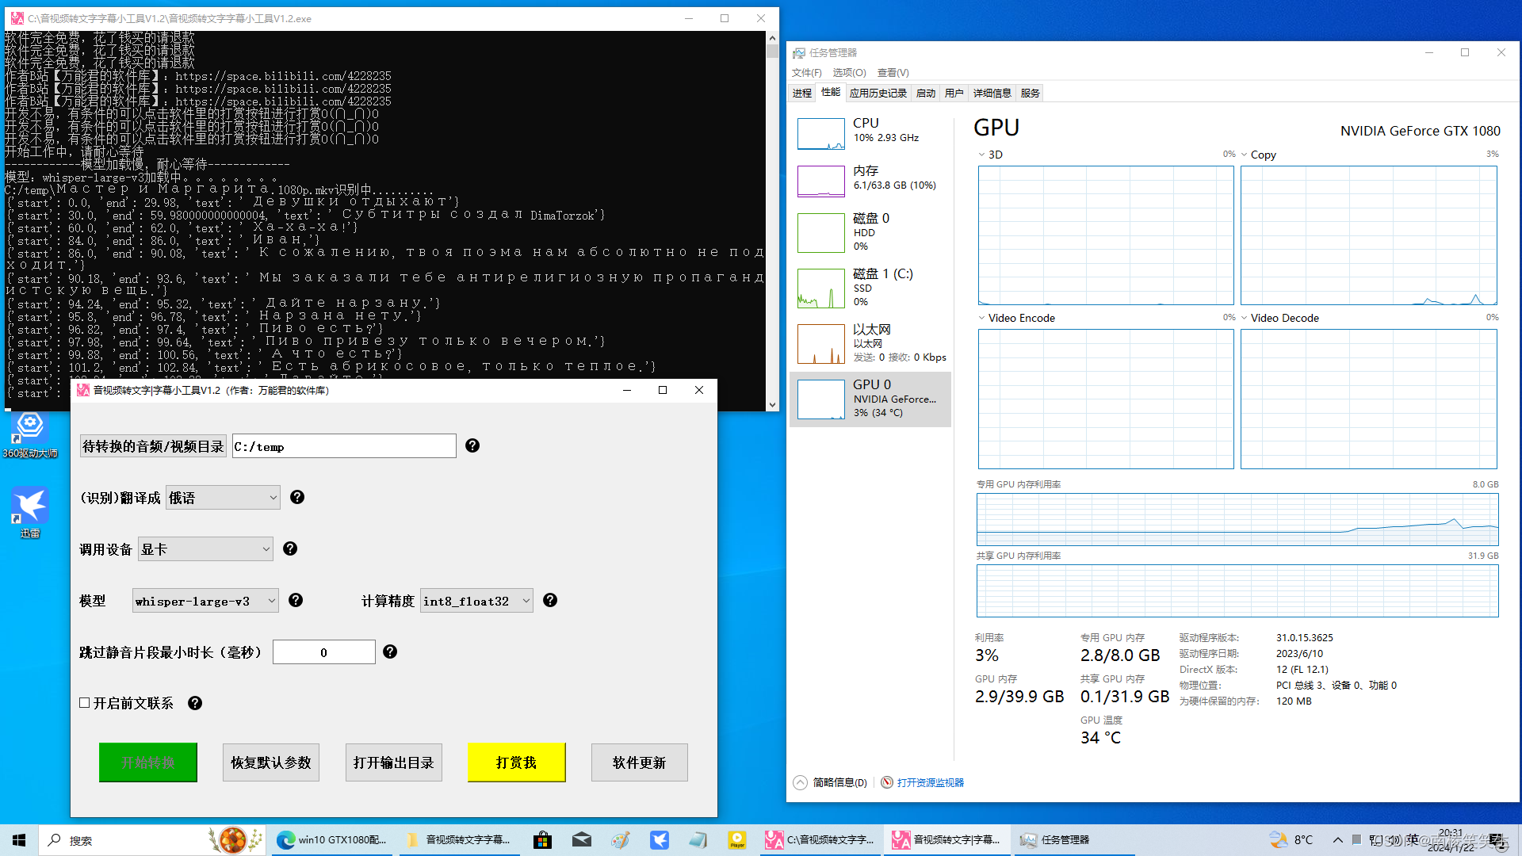Click the yellow 打赏我 button
The width and height of the screenshot is (1522, 856).
pos(516,762)
